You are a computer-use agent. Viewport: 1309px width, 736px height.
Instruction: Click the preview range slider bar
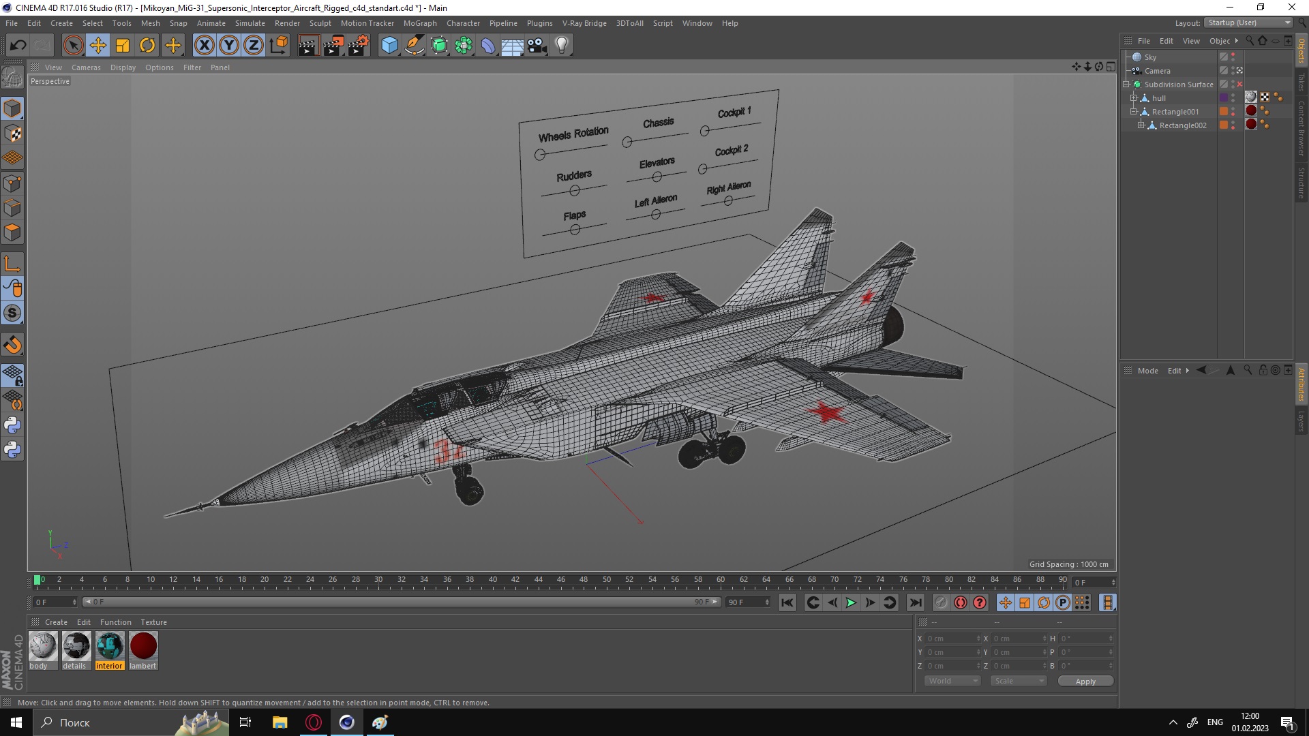[x=401, y=602]
